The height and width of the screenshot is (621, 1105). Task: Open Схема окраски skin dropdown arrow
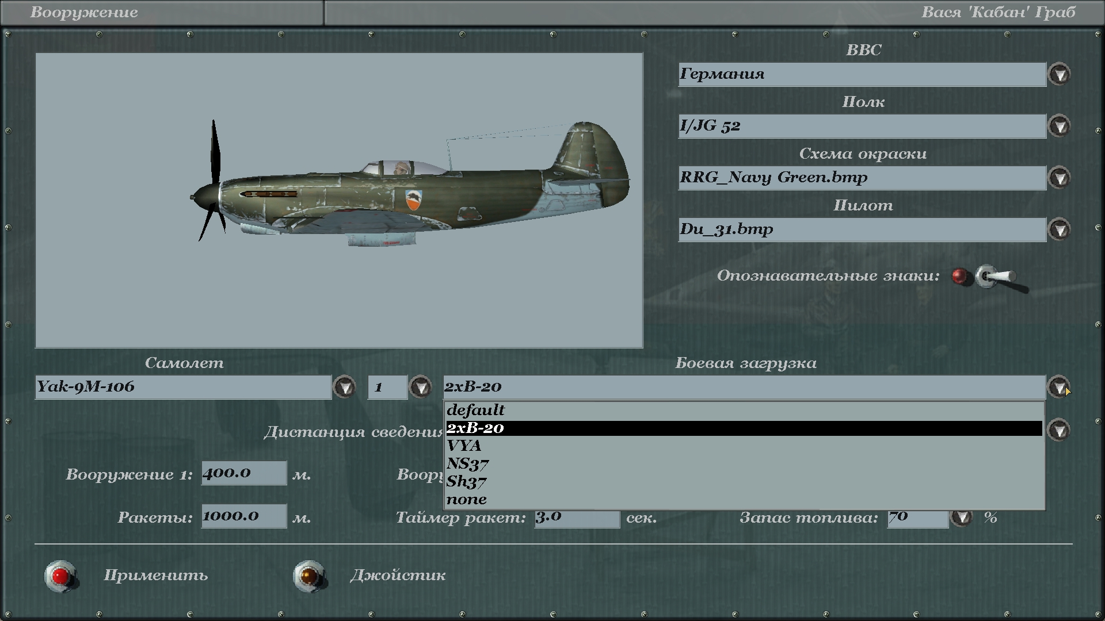pyautogui.click(x=1059, y=178)
